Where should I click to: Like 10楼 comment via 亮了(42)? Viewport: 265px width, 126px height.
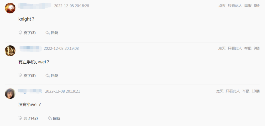click(x=30, y=118)
